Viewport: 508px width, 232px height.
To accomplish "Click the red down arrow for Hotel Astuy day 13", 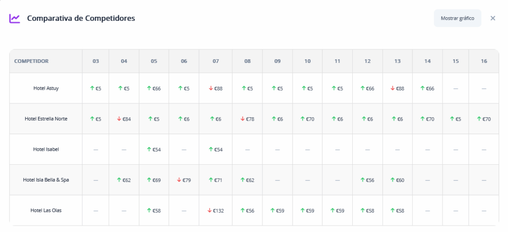I will pos(392,88).
